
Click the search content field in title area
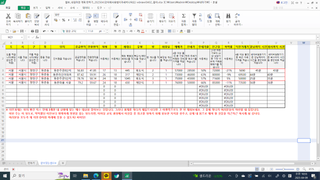point(290,8)
